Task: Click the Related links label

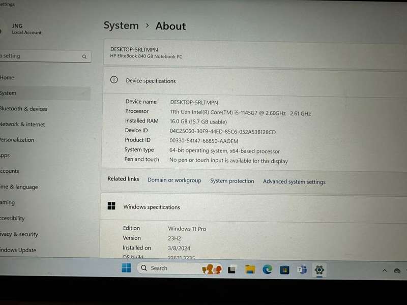Action: pyautogui.click(x=123, y=179)
